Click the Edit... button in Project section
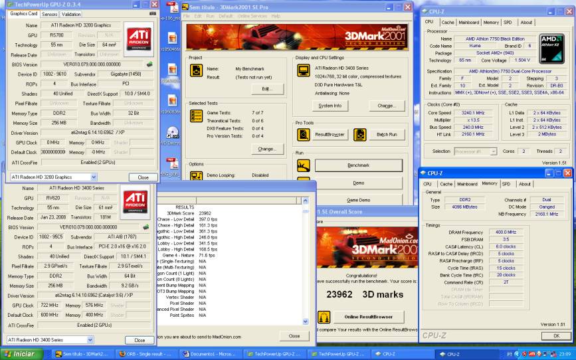This screenshot has width=576, height=360. [268, 89]
